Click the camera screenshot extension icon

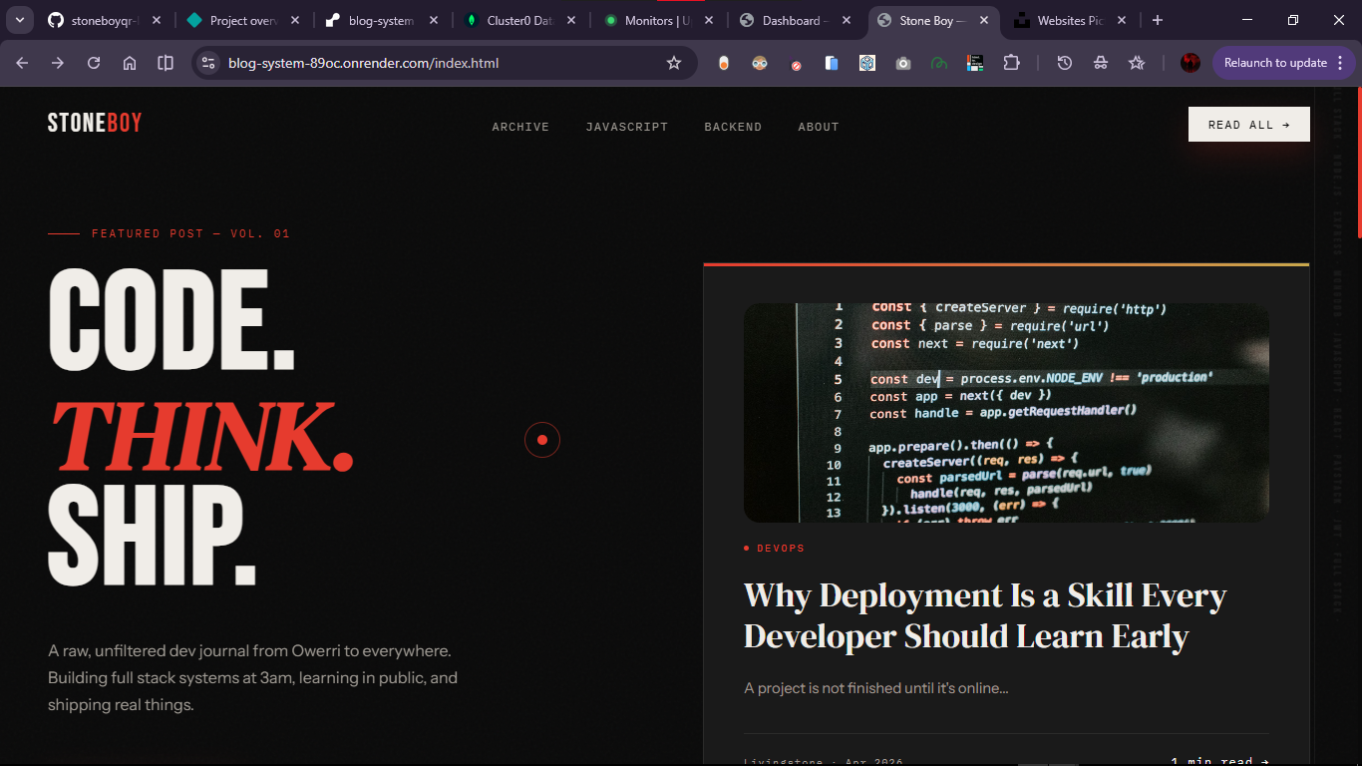(902, 62)
